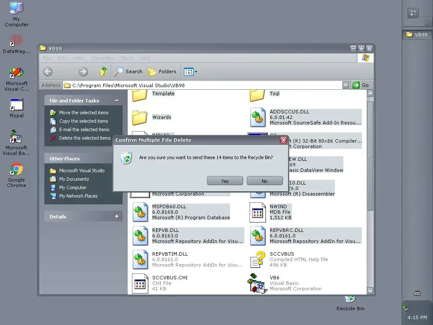Click the Forward arrow in toolbar
The width and height of the screenshot is (433, 325).
(x=83, y=72)
